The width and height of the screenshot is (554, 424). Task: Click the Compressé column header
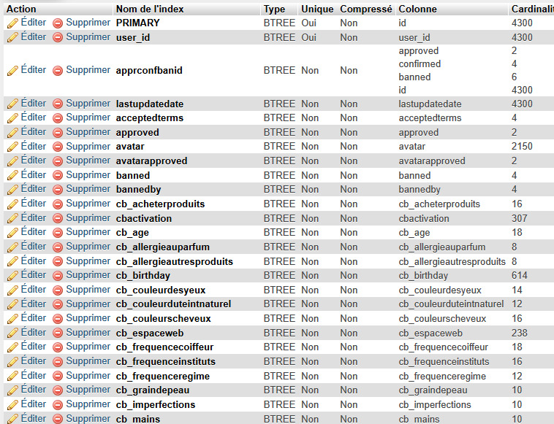click(366, 9)
